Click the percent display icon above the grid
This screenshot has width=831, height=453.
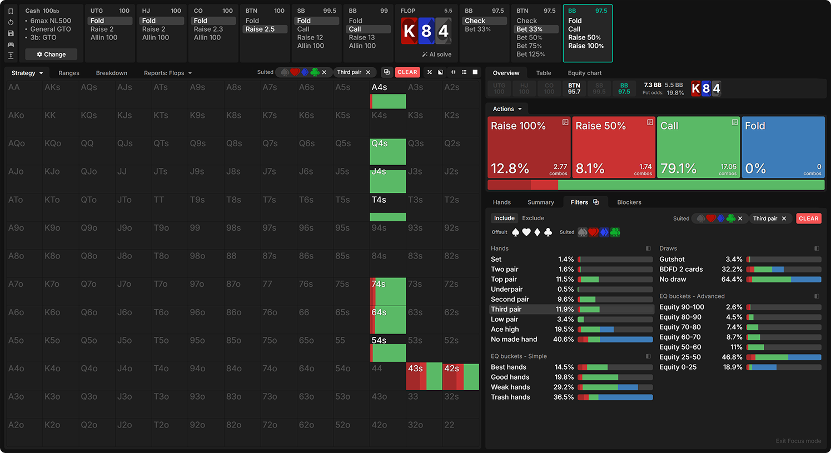(429, 72)
